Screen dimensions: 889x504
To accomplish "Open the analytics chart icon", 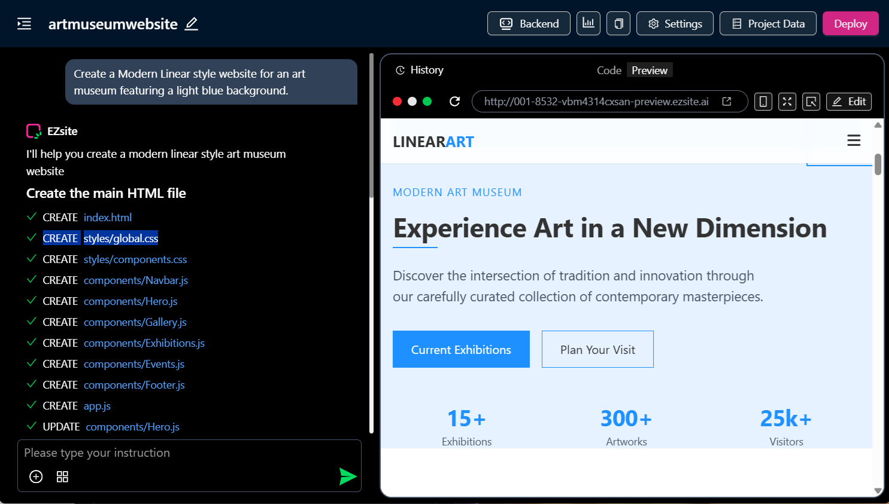I will [588, 23].
